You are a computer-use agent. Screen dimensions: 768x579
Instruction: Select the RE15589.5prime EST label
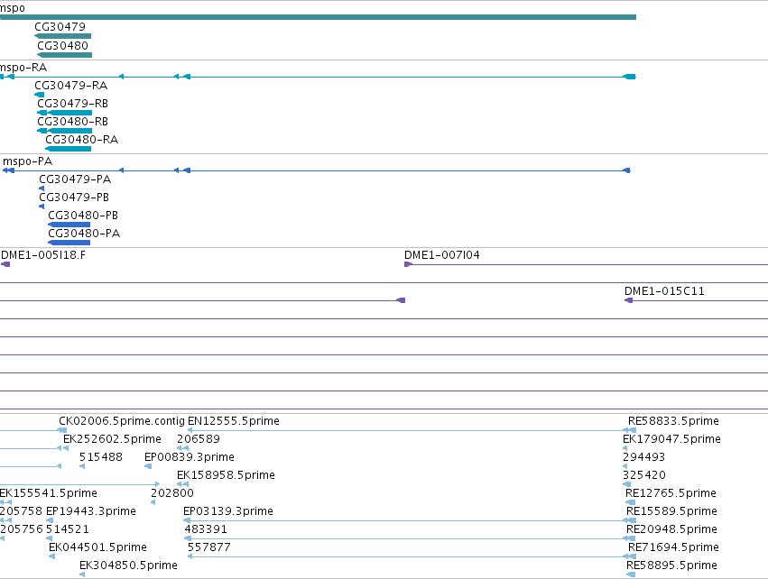[x=672, y=512]
